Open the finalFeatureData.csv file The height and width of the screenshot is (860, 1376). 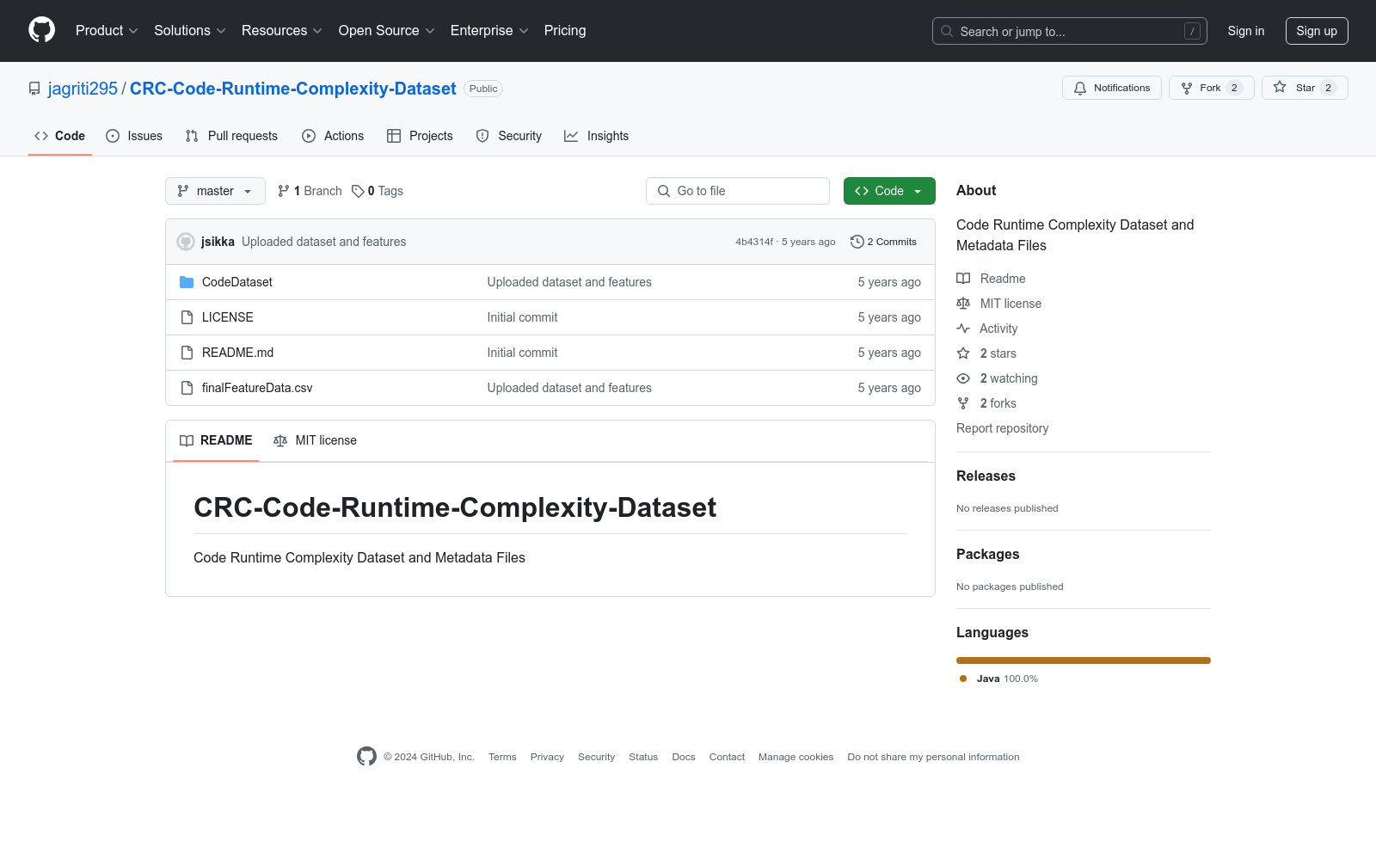257,388
